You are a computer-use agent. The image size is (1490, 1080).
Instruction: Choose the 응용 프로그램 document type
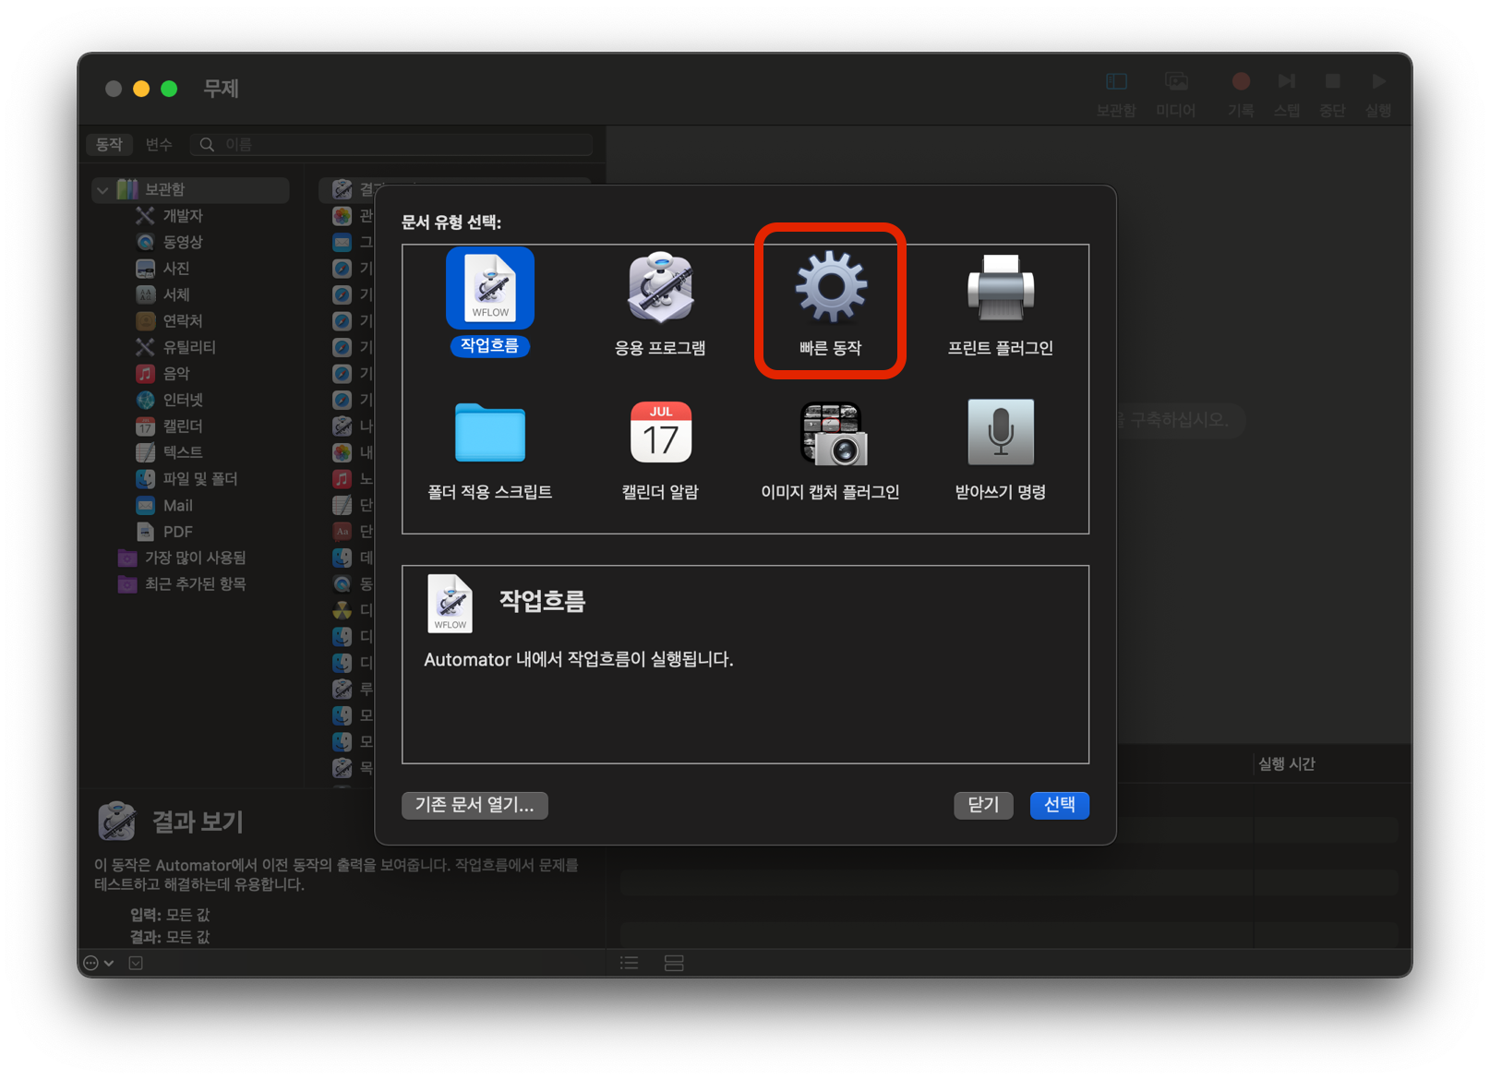click(x=660, y=304)
